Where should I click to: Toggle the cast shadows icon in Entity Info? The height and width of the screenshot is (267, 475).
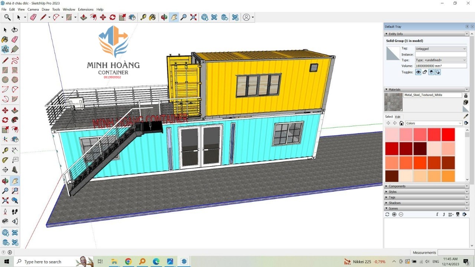(438, 72)
